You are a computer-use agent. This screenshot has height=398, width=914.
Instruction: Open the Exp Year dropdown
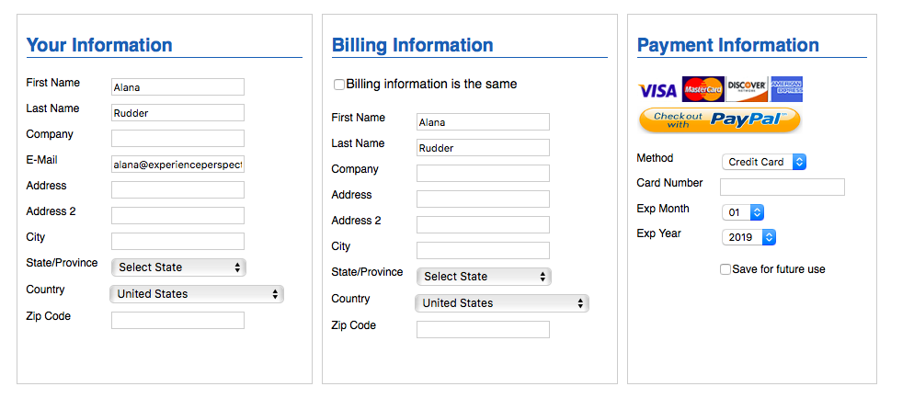pyautogui.click(x=749, y=237)
